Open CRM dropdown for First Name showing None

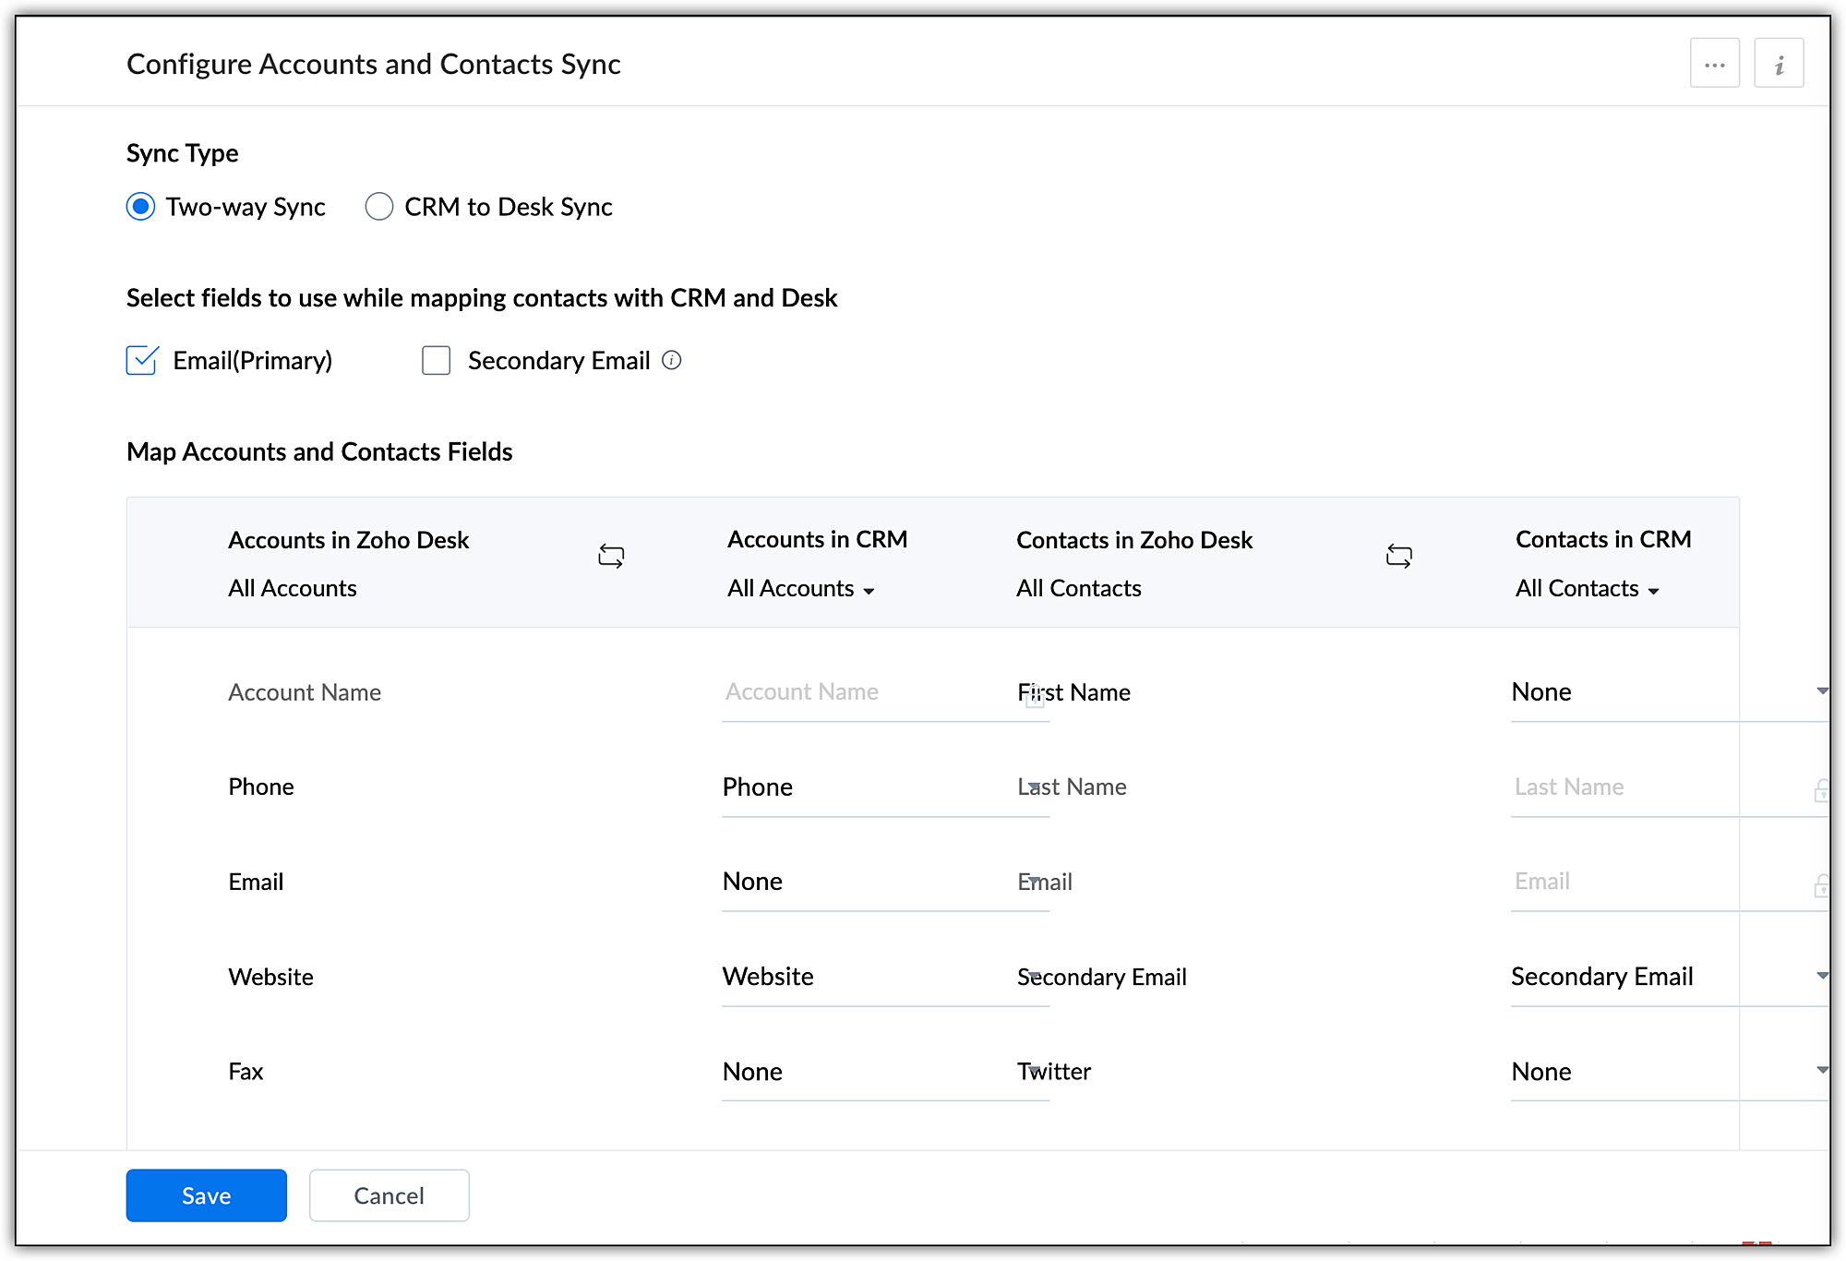pyautogui.click(x=1670, y=692)
